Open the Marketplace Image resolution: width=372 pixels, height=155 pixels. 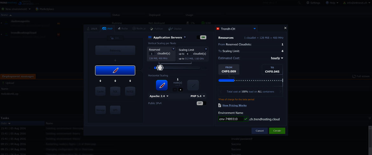[x=45, y=9]
